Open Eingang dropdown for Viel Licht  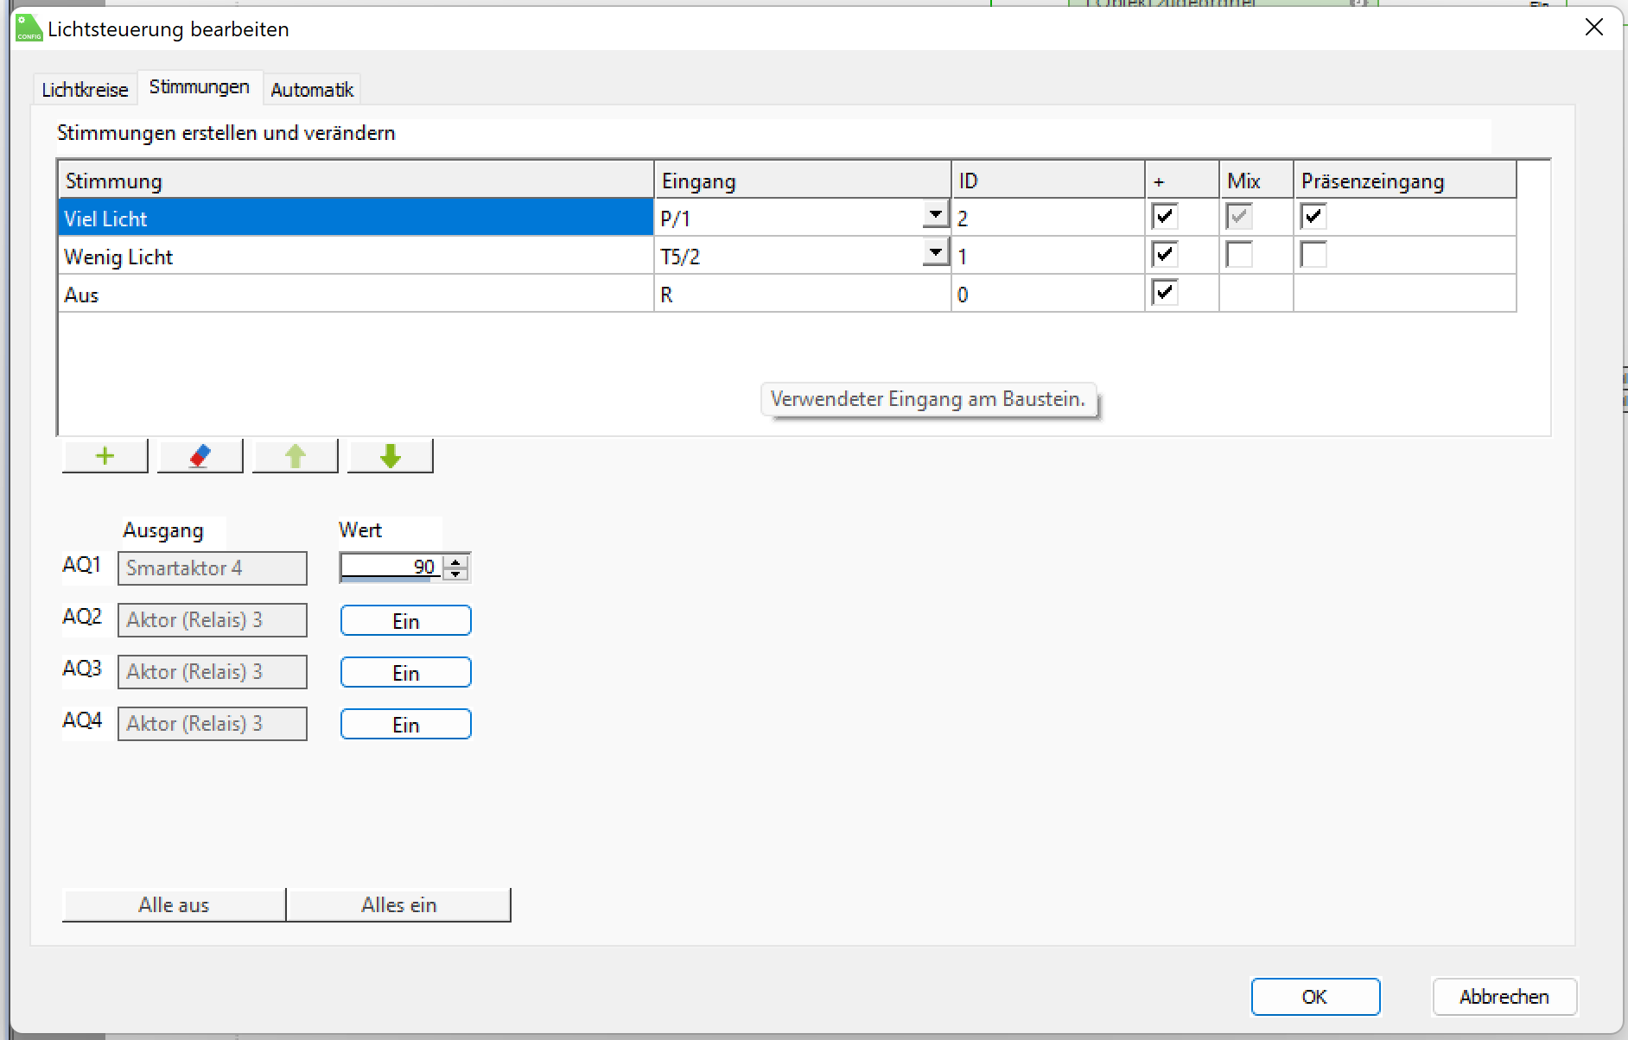point(935,215)
